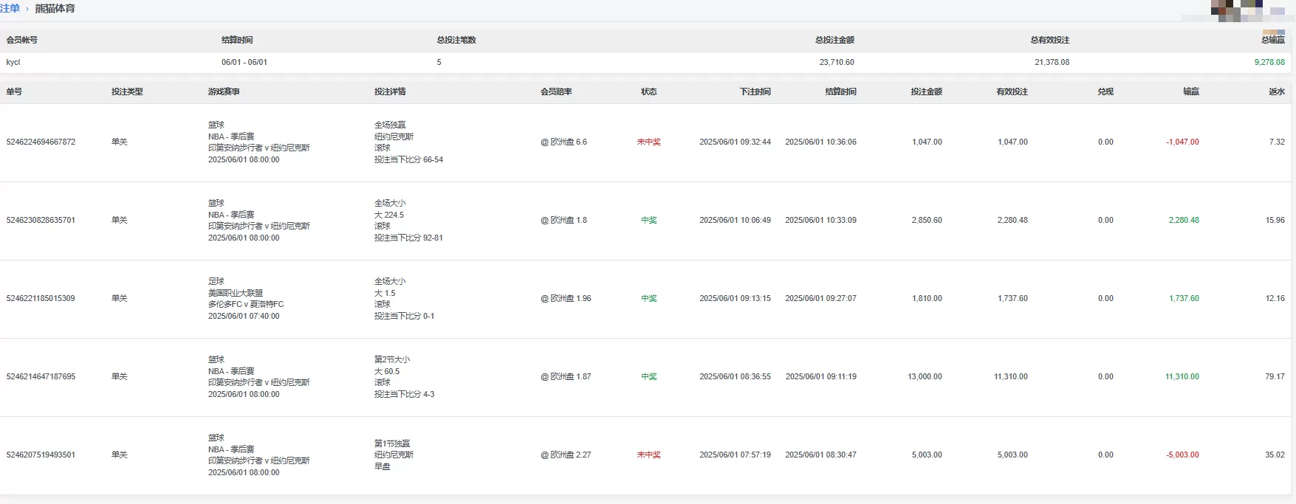Click the 投注类型 column header
The image size is (1296, 504).
click(127, 92)
